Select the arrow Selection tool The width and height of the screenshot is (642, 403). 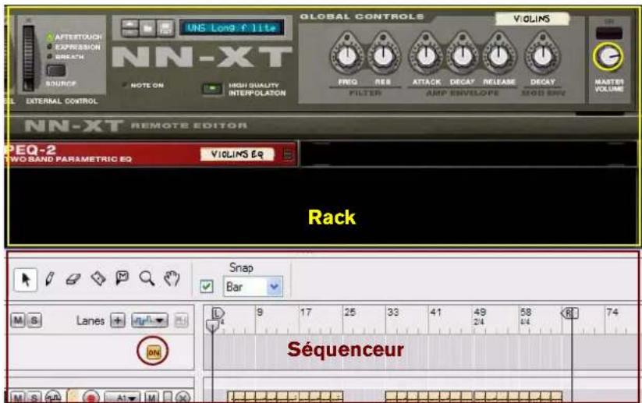(x=26, y=280)
